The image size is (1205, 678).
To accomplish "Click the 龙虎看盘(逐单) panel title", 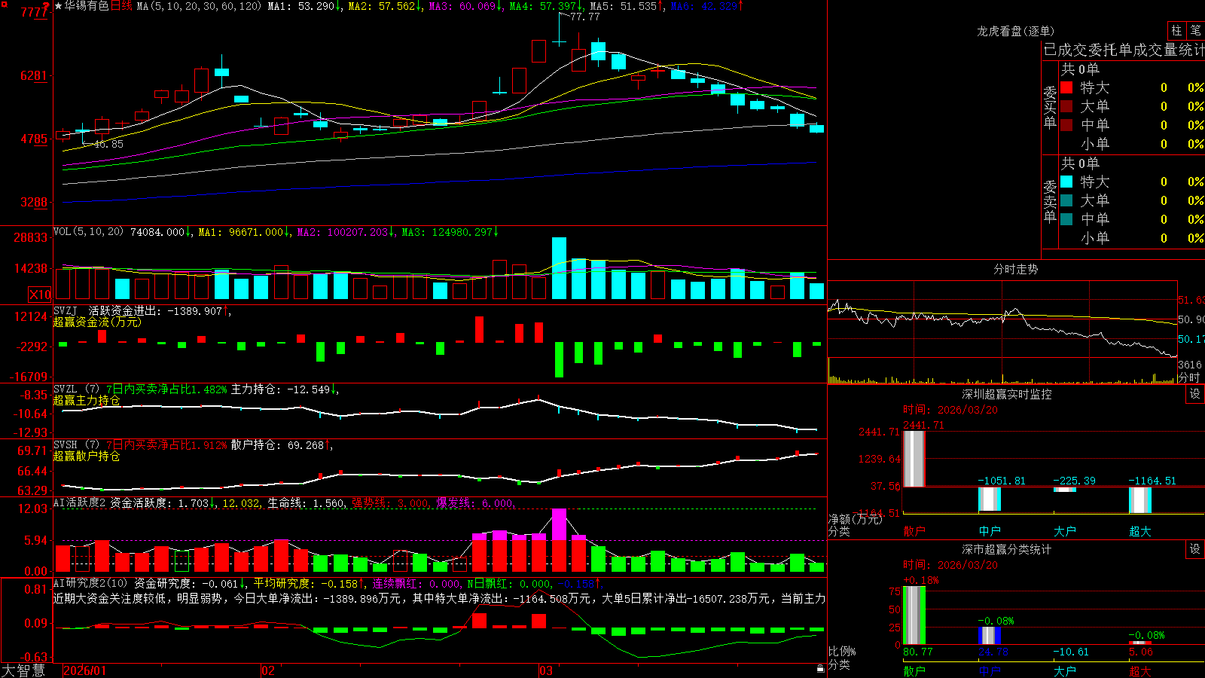I will (1015, 31).
